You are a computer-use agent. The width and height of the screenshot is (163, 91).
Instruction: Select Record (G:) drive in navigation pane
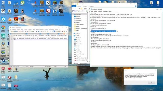pyautogui.click(x=78, y=56)
